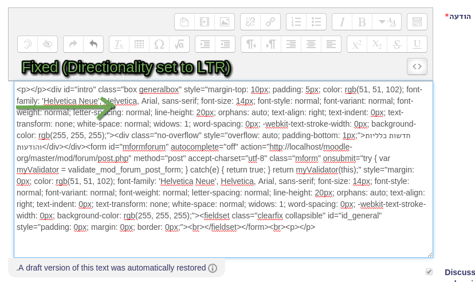This screenshot has width=475, height=282.
Task: Insert a table using the grid icon
Action: tap(139, 44)
